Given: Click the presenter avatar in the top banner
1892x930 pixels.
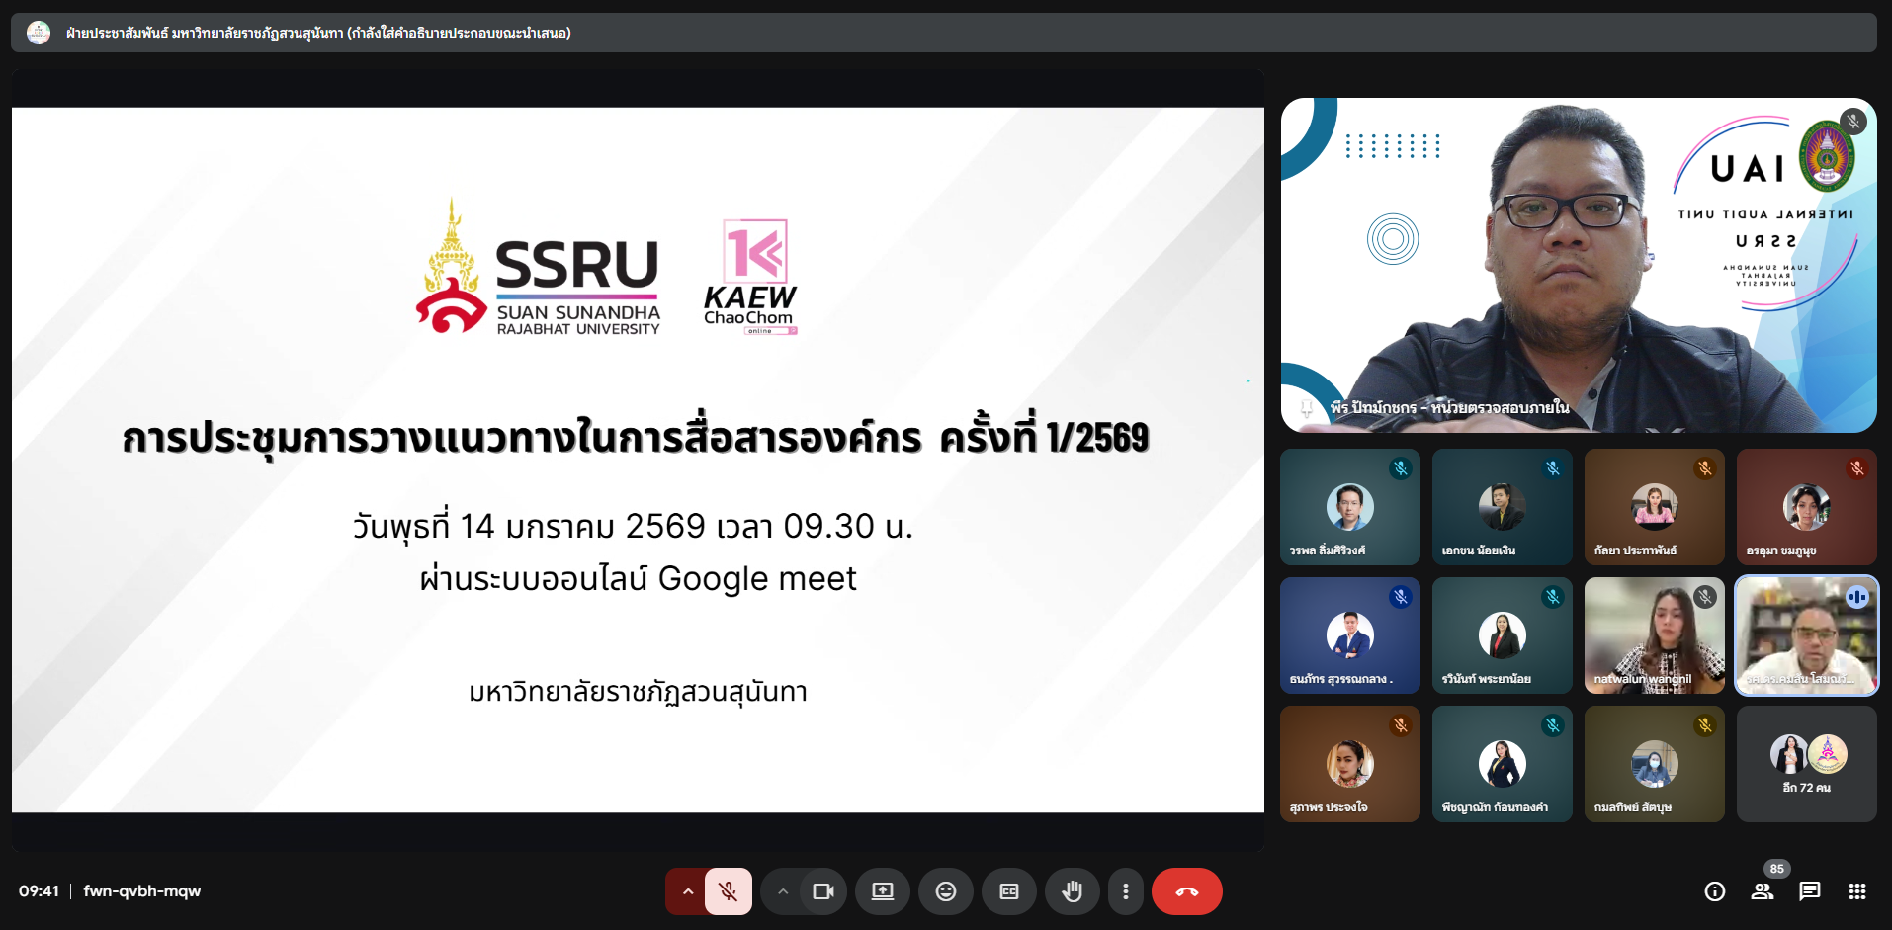Looking at the screenshot, I should click(x=39, y=33).
